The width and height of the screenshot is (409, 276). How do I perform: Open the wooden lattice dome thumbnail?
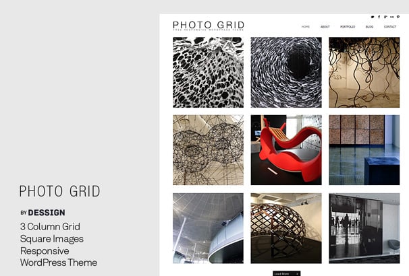point(286,228)
